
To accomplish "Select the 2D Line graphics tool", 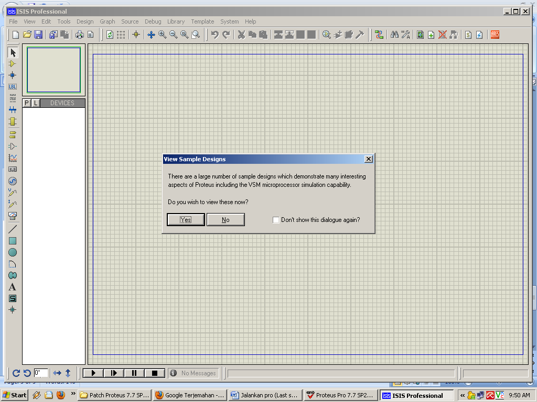I will point(13,229).
